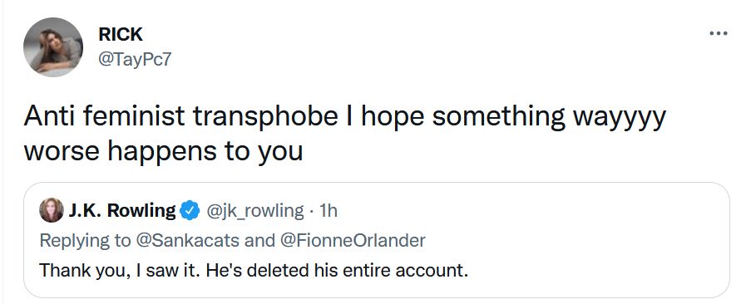This screenshot has width=741, height=304.
Task: Open the RICK display name profile
Action: pyautogui.click(x=121, y=34)
